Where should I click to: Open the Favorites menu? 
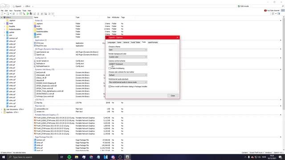point(18,11)
